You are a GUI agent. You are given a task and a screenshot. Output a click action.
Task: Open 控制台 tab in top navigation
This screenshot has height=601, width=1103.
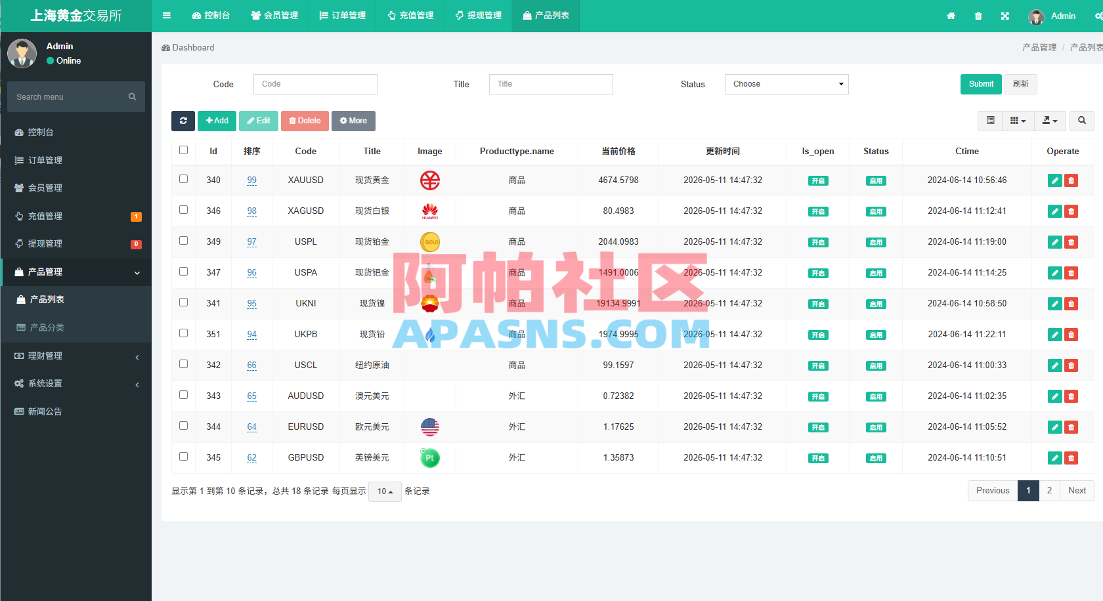tap(211, 16)
